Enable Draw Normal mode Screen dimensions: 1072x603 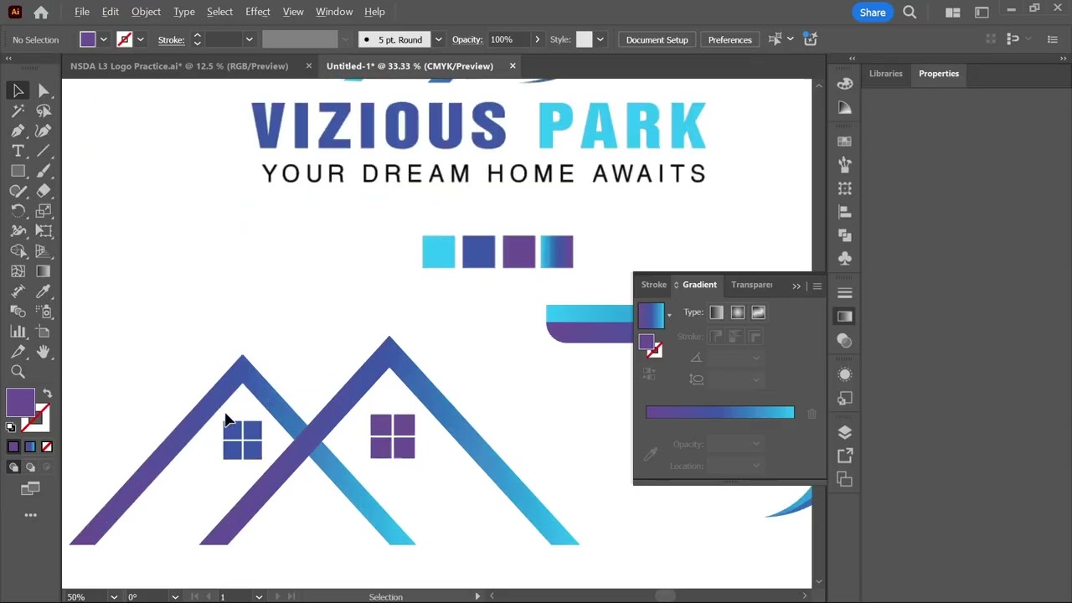click(13, 467)
